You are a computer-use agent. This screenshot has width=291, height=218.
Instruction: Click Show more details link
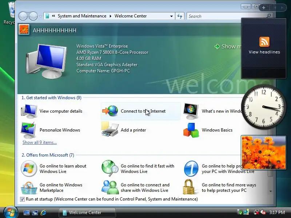point(228,47)
